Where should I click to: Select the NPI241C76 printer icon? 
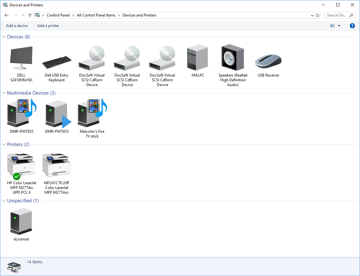pyautogui.click(x=57, y=165)
